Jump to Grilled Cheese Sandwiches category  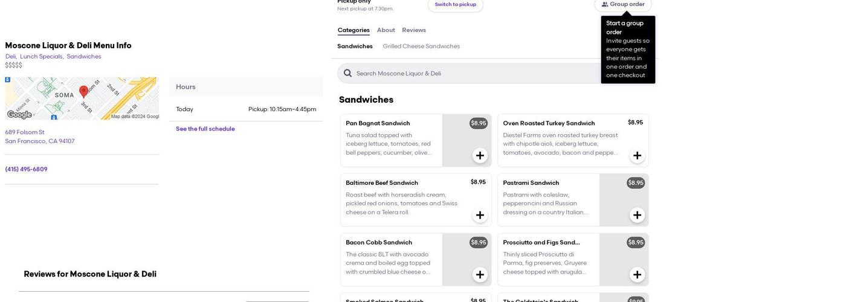(421, 47)
